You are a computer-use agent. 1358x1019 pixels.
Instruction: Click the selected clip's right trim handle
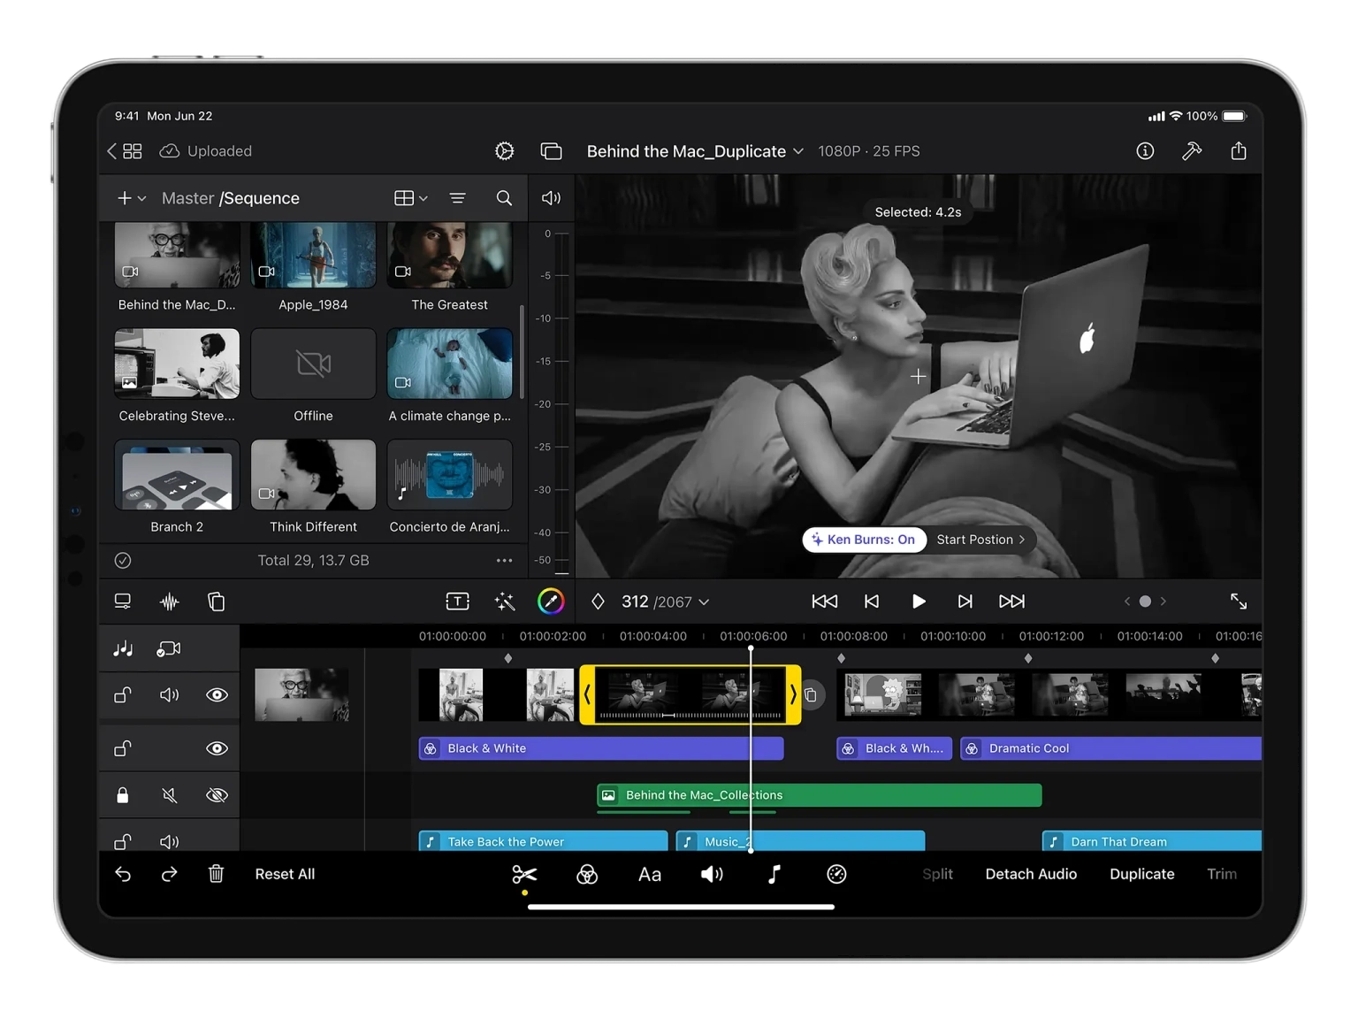[793, 695]
